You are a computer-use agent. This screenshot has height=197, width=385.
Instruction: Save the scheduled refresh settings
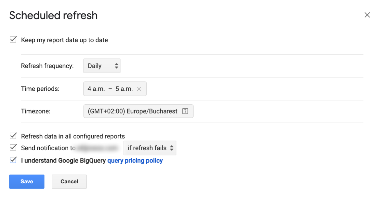point(27,181)
